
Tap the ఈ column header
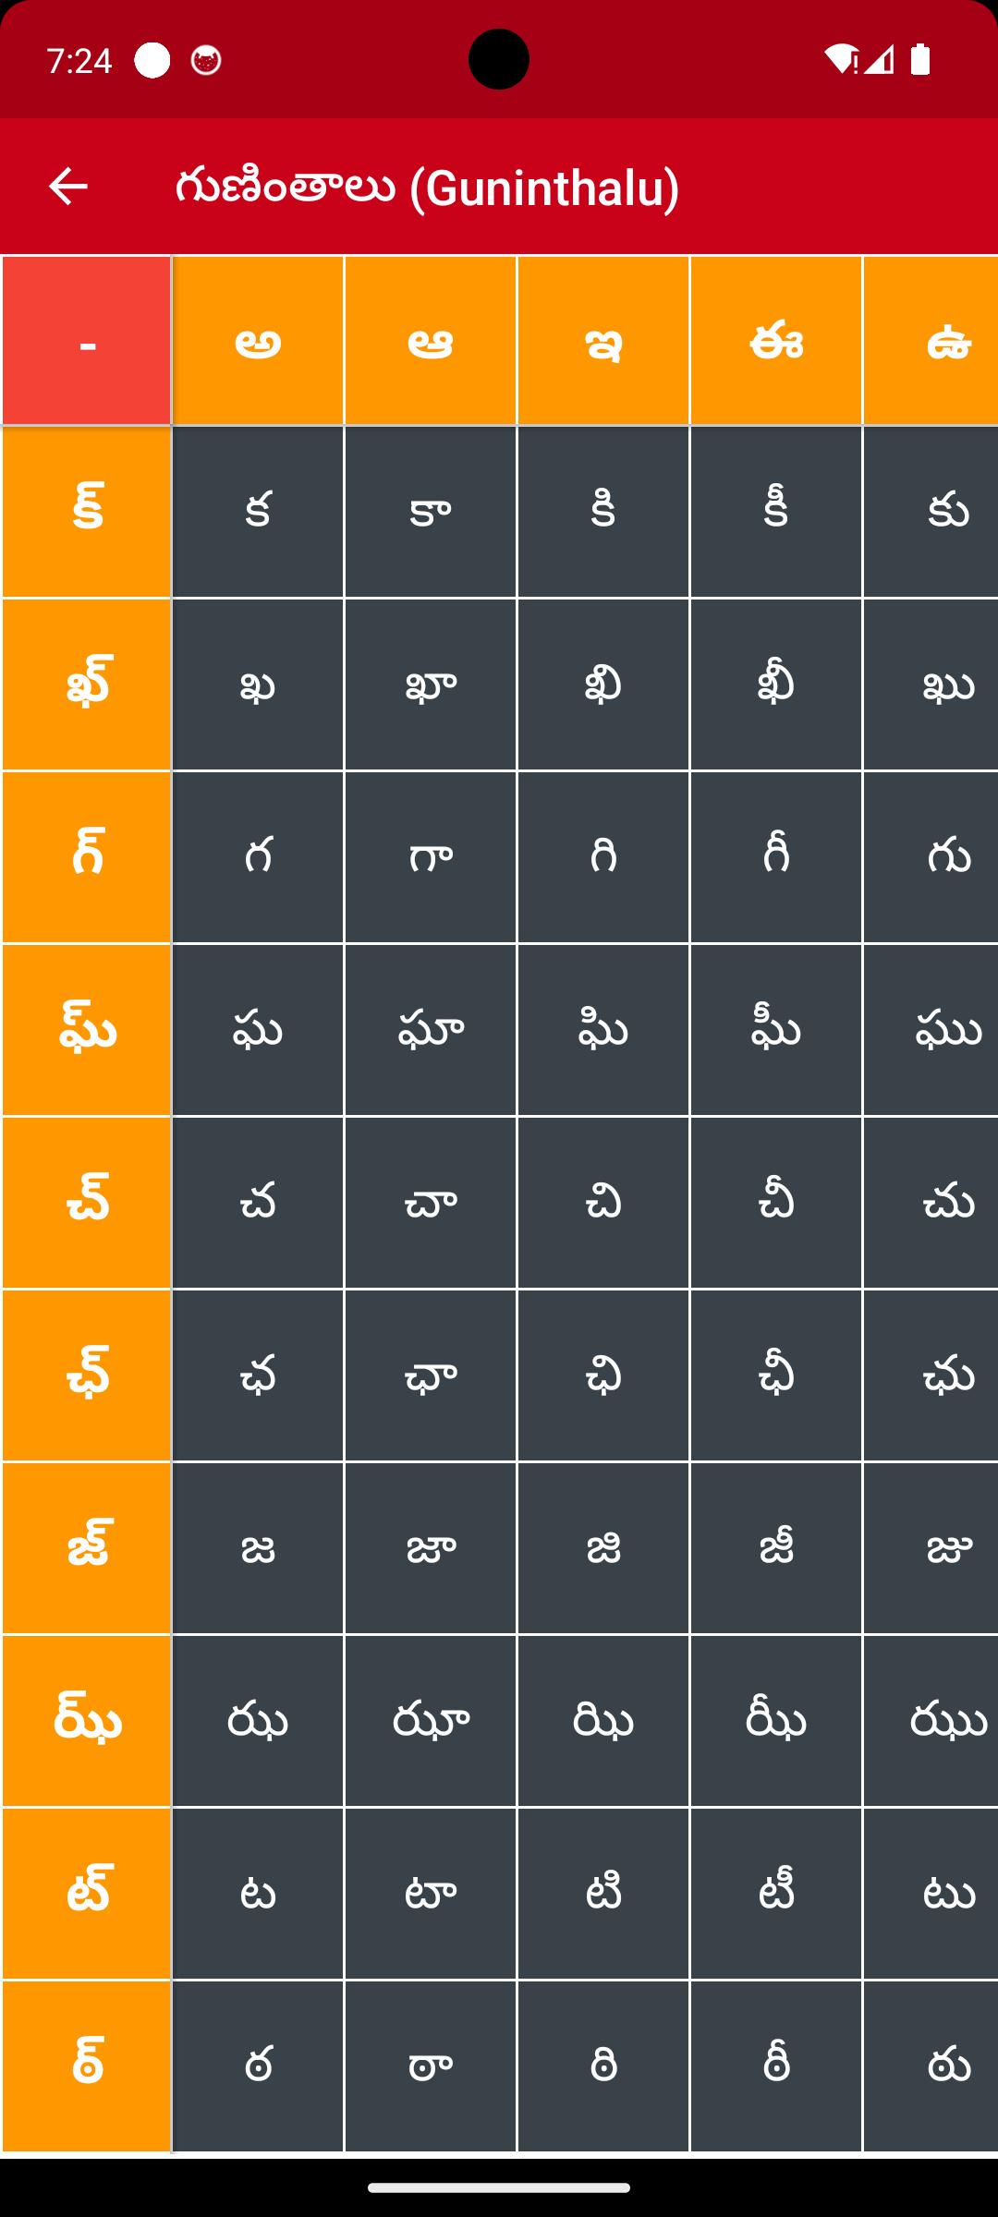[776, 342]
